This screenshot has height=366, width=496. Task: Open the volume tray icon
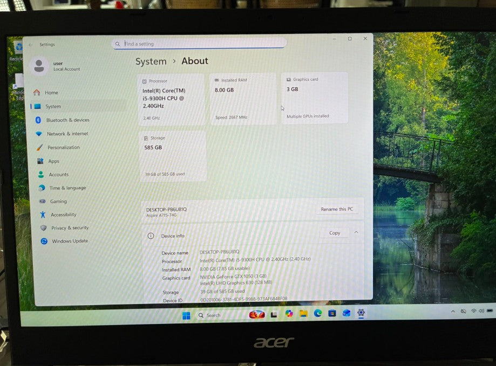pyautogui.click(x=481, y=310)
